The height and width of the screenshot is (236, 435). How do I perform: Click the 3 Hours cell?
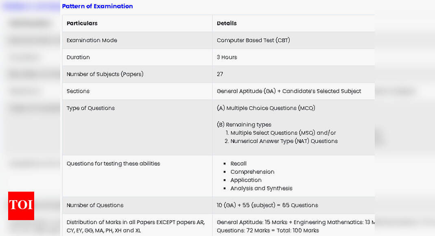[x=227, y=57]
